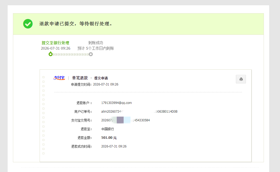Click the 退款金额 label
The width and height of the screenshot is (280, 172).
pyautogui.click(x=85, y=138)
